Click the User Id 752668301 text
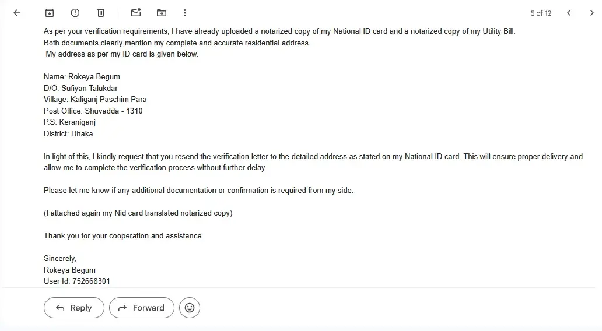602x331 pixels. point(77,281)
